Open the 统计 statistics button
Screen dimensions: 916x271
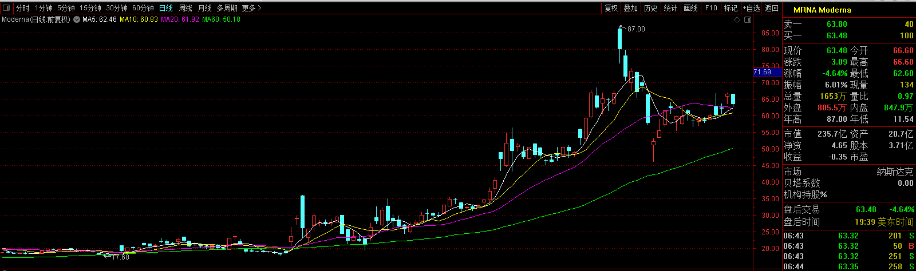pyautogui.click(x=670, y=8)
